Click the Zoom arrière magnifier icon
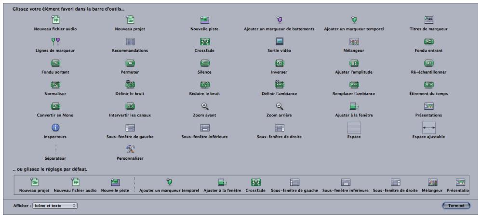This screenshot has width=481, height=217. pyautogui.click(x=279, y=106)
